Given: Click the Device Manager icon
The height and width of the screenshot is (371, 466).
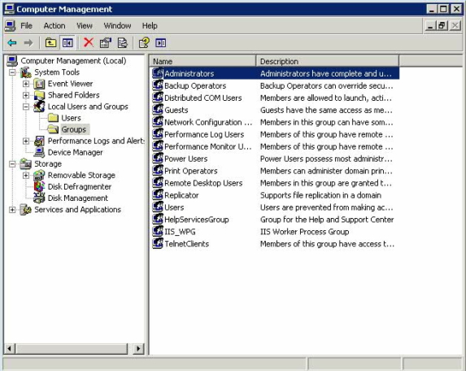Looking at the screenshot, I should [39, 152].
